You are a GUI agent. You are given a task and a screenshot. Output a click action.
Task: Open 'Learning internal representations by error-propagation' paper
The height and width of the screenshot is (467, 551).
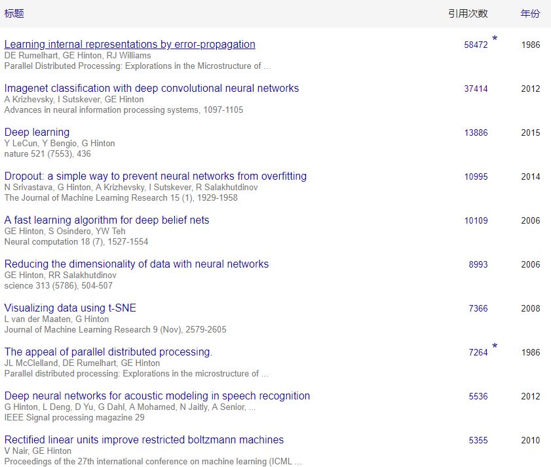coord(130,45)
